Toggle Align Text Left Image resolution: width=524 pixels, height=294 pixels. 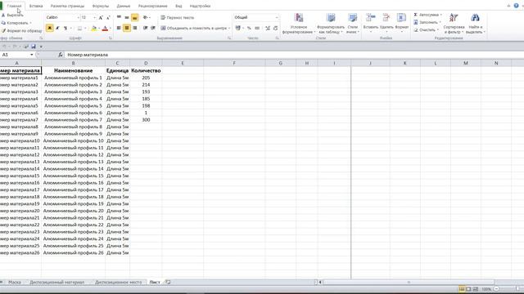pyautogui.click(x=119, y=28)
